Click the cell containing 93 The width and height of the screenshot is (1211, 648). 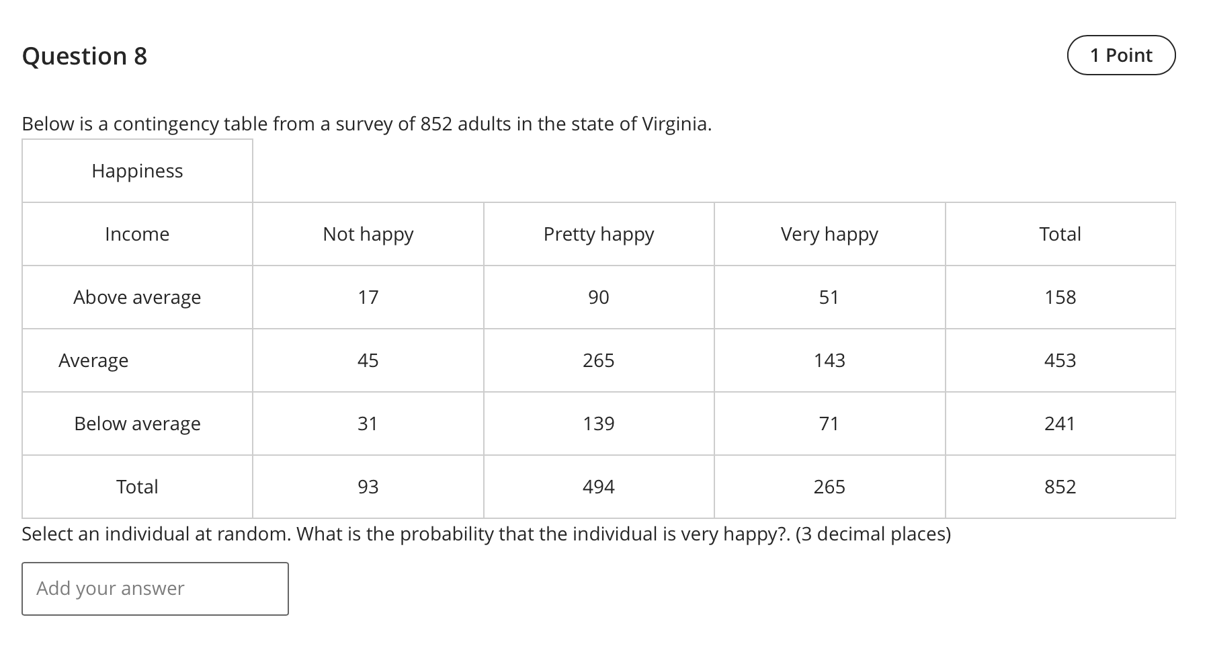tap(368, 487)
